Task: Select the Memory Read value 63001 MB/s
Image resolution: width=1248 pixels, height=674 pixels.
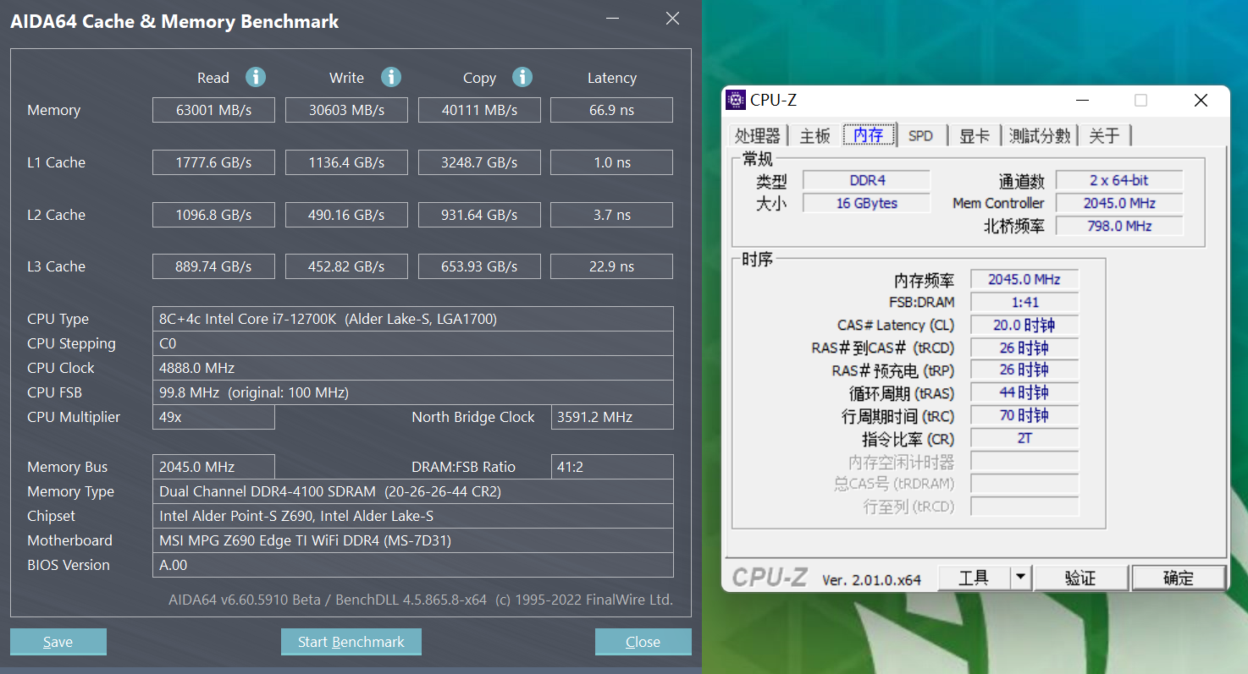Action: pyautogui.click(x=213, y=110)
